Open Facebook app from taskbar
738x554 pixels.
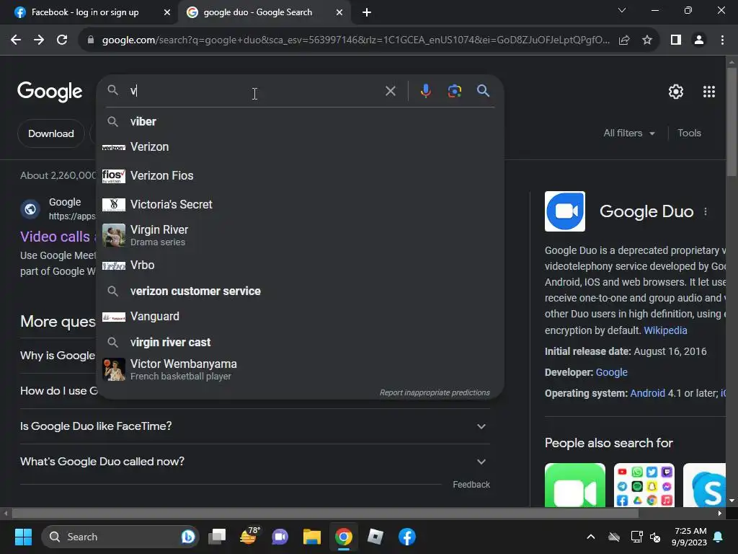(x=407, y=537)
